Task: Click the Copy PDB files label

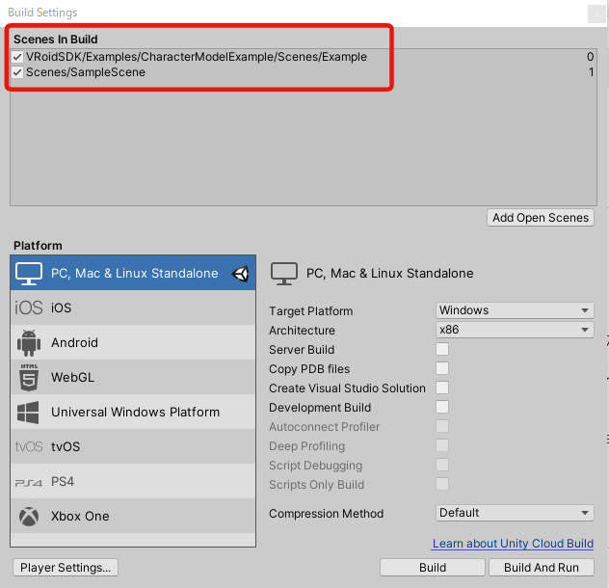Action: [x=309, y=369]
